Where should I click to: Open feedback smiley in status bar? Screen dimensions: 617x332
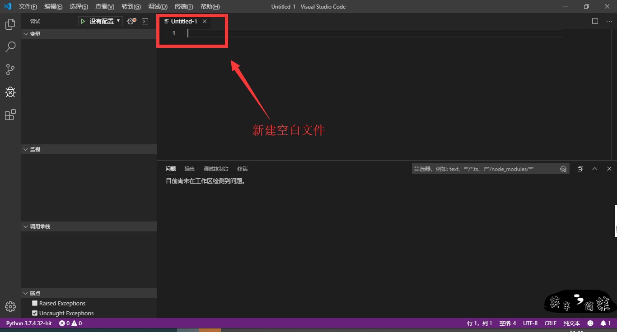(590, 323)
